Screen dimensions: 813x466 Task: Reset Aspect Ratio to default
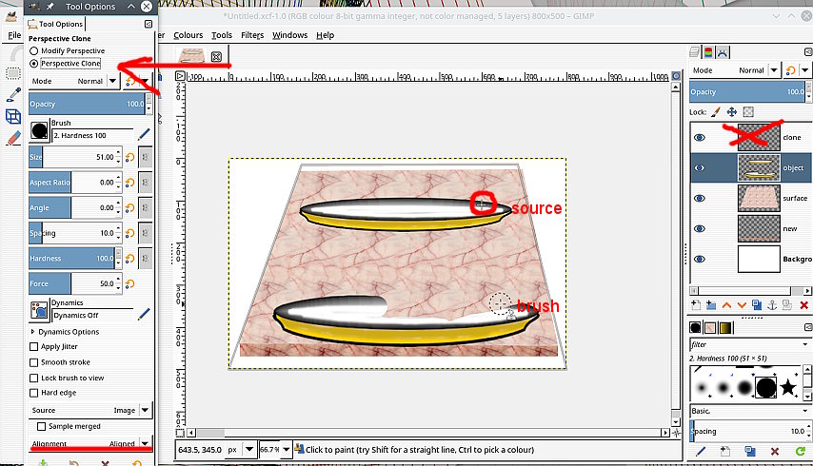[129, 183]
